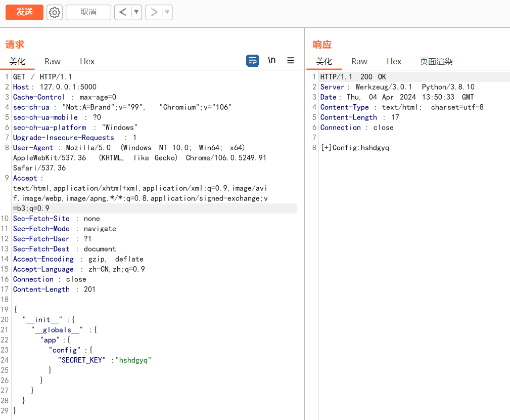Open the 页面渲染 render tab in the response

point(436,62)
